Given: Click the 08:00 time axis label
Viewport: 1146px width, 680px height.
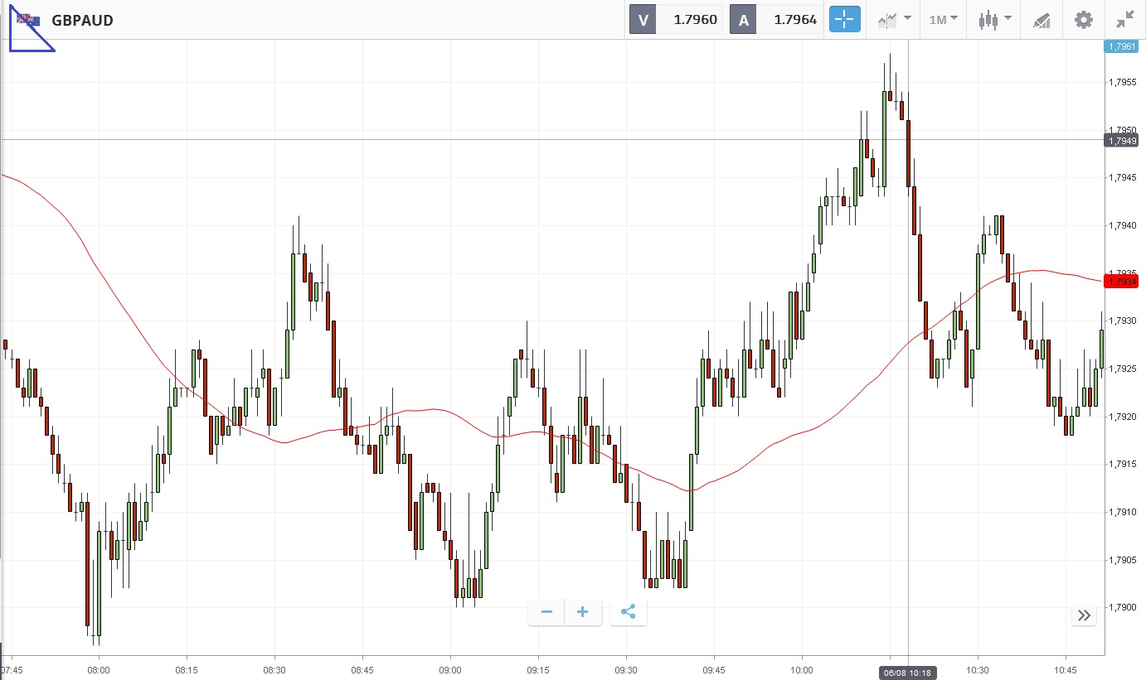Looking at the screenshot, I should point(99,670).
